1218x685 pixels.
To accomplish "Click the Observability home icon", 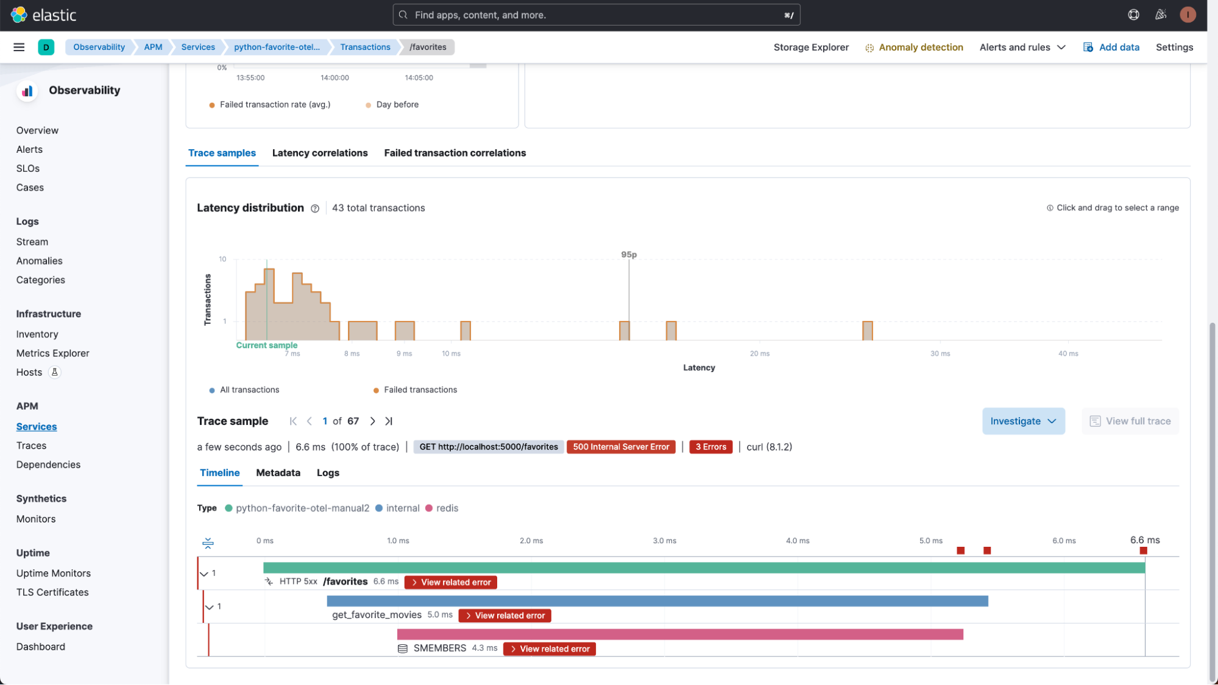I will pos(27,90).
